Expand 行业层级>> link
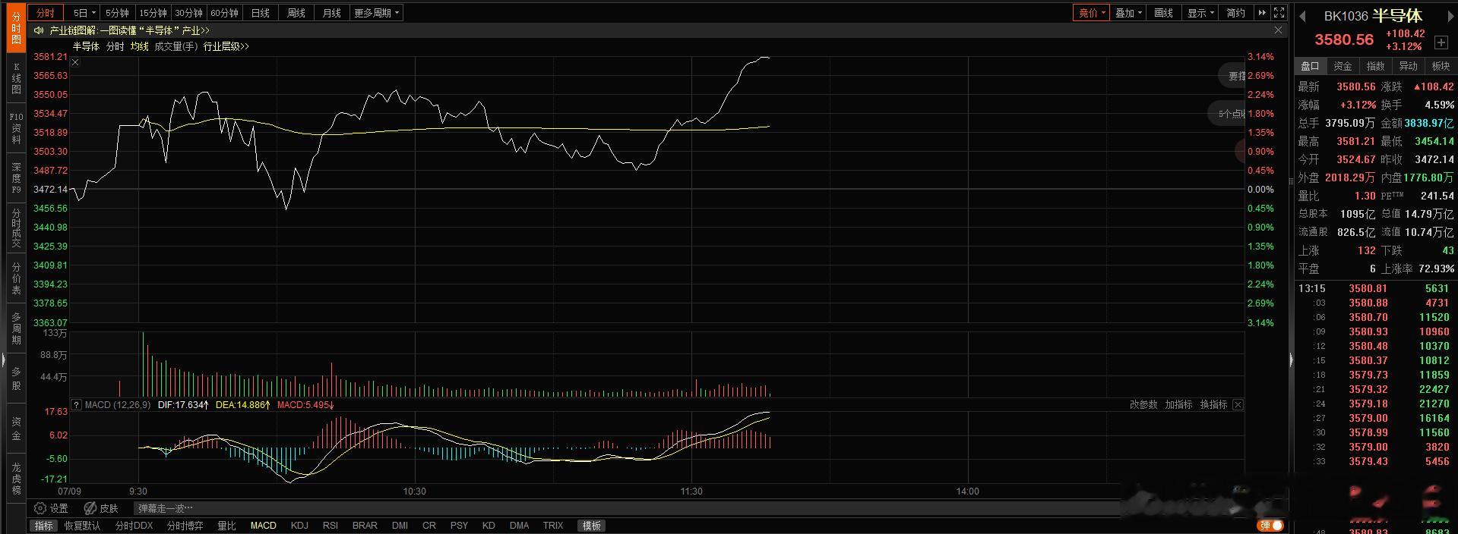The image size is (1458, 534). pyautogui.click(x=226, y=46)
